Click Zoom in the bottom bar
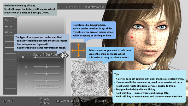This screenshot has height=106, width=188. (84, 101)
